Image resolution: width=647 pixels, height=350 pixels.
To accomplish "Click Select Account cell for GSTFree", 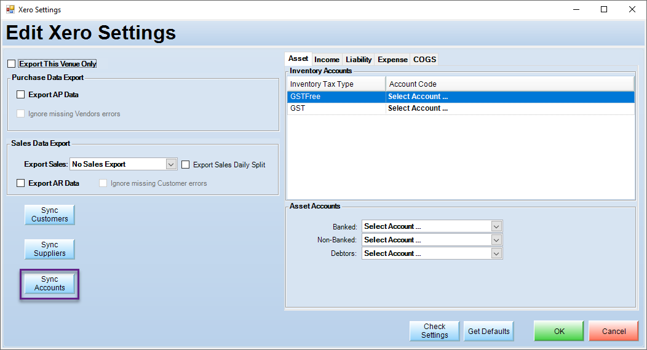I will coord(510,97).
